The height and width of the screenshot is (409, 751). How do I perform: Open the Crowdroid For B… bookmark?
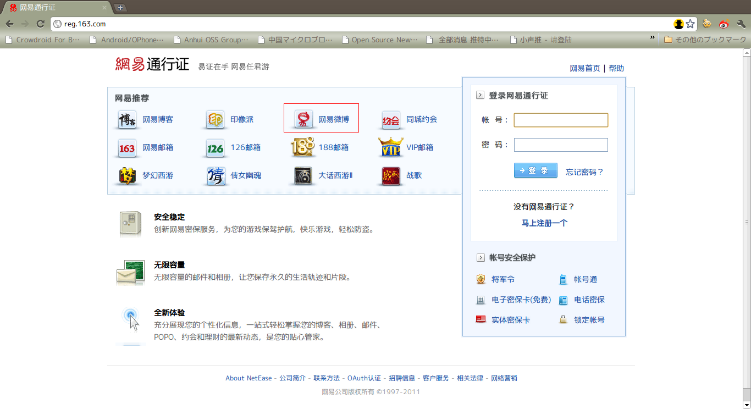click(42, 40)
